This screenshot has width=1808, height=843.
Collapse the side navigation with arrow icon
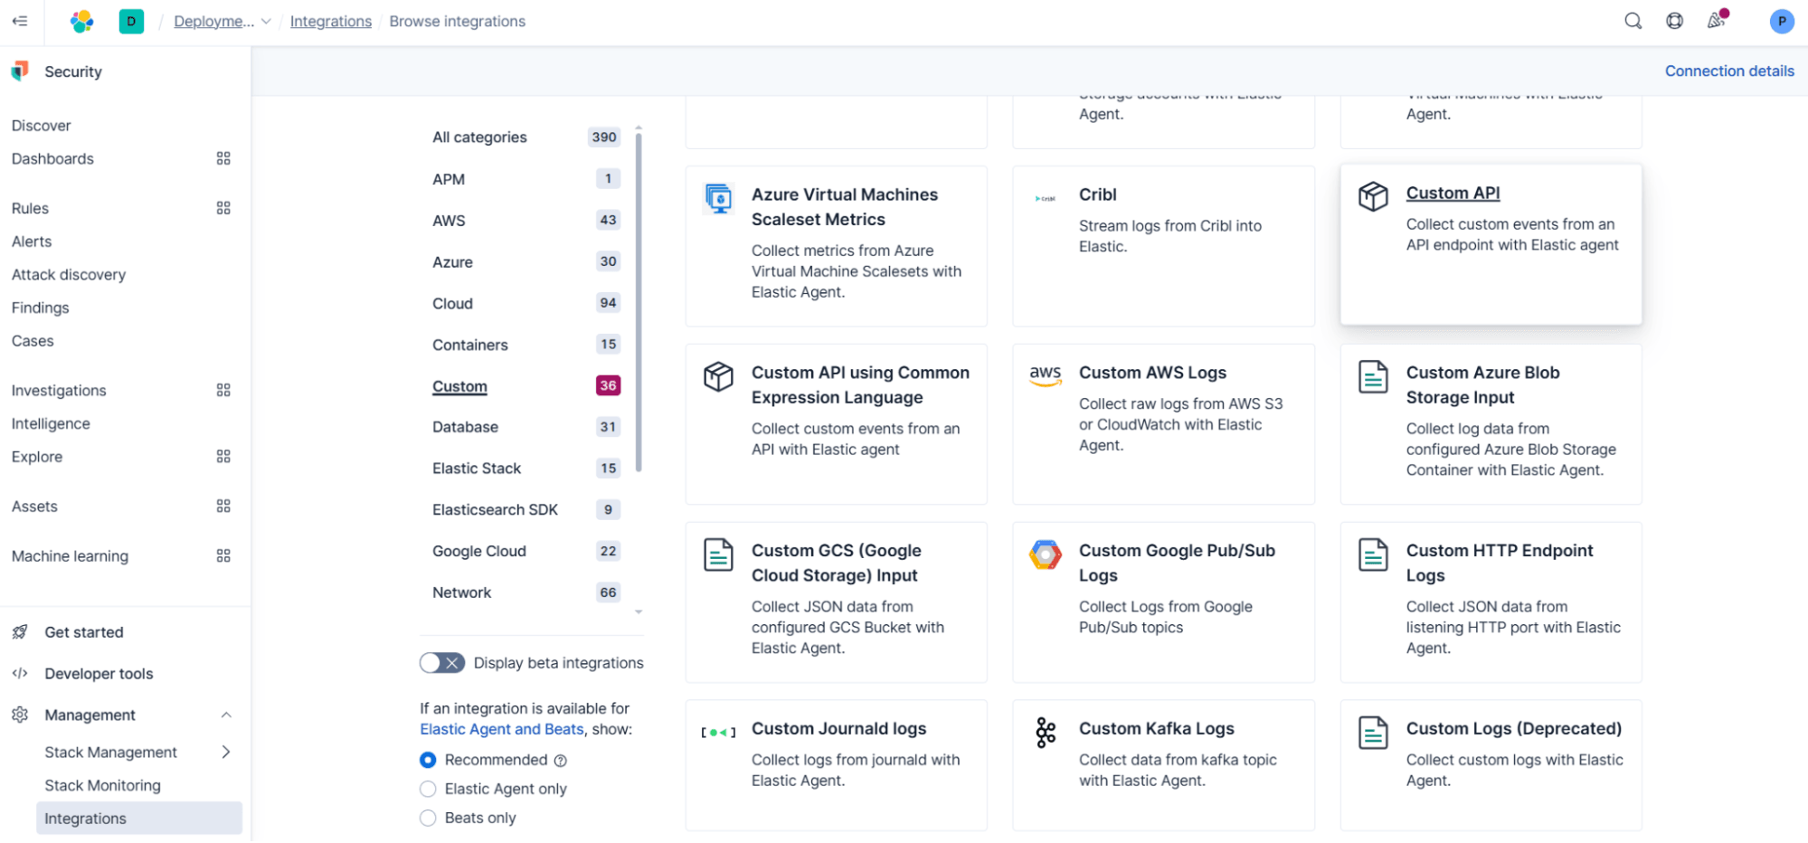click(x=20, y=21)
